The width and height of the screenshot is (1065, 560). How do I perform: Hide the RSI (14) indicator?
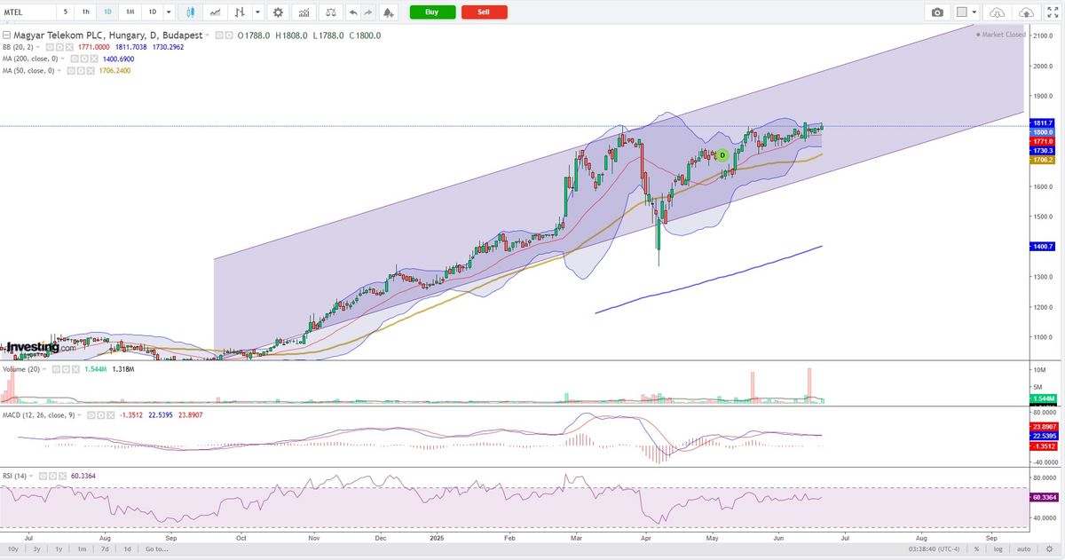tap(43, 476)
